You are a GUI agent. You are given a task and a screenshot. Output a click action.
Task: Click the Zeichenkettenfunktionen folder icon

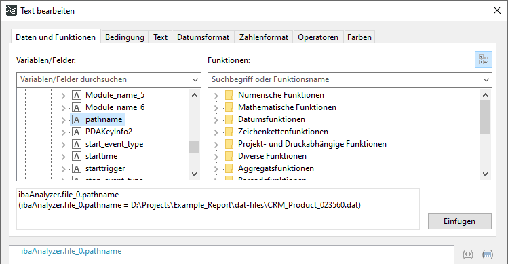click(x=229, y=132)
